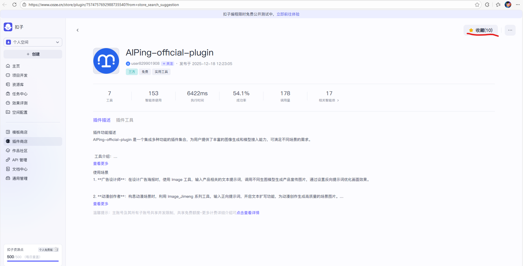Open API 管理 in the sidebar

(33, 160)
